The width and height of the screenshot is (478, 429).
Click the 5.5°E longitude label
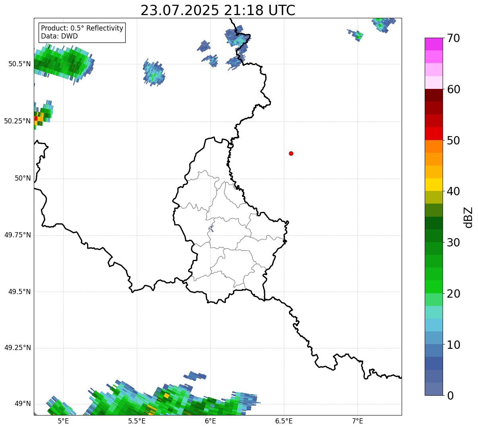137,421
